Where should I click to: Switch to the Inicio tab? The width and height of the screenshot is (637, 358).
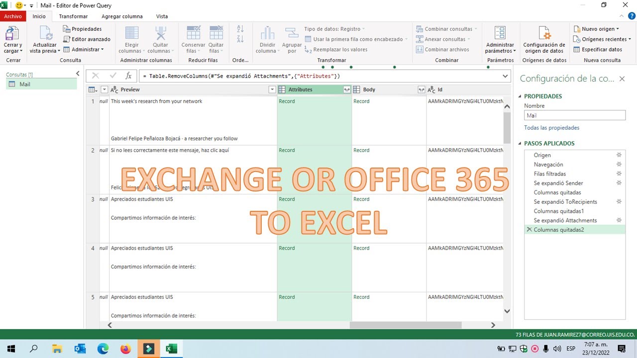(39, 16)
